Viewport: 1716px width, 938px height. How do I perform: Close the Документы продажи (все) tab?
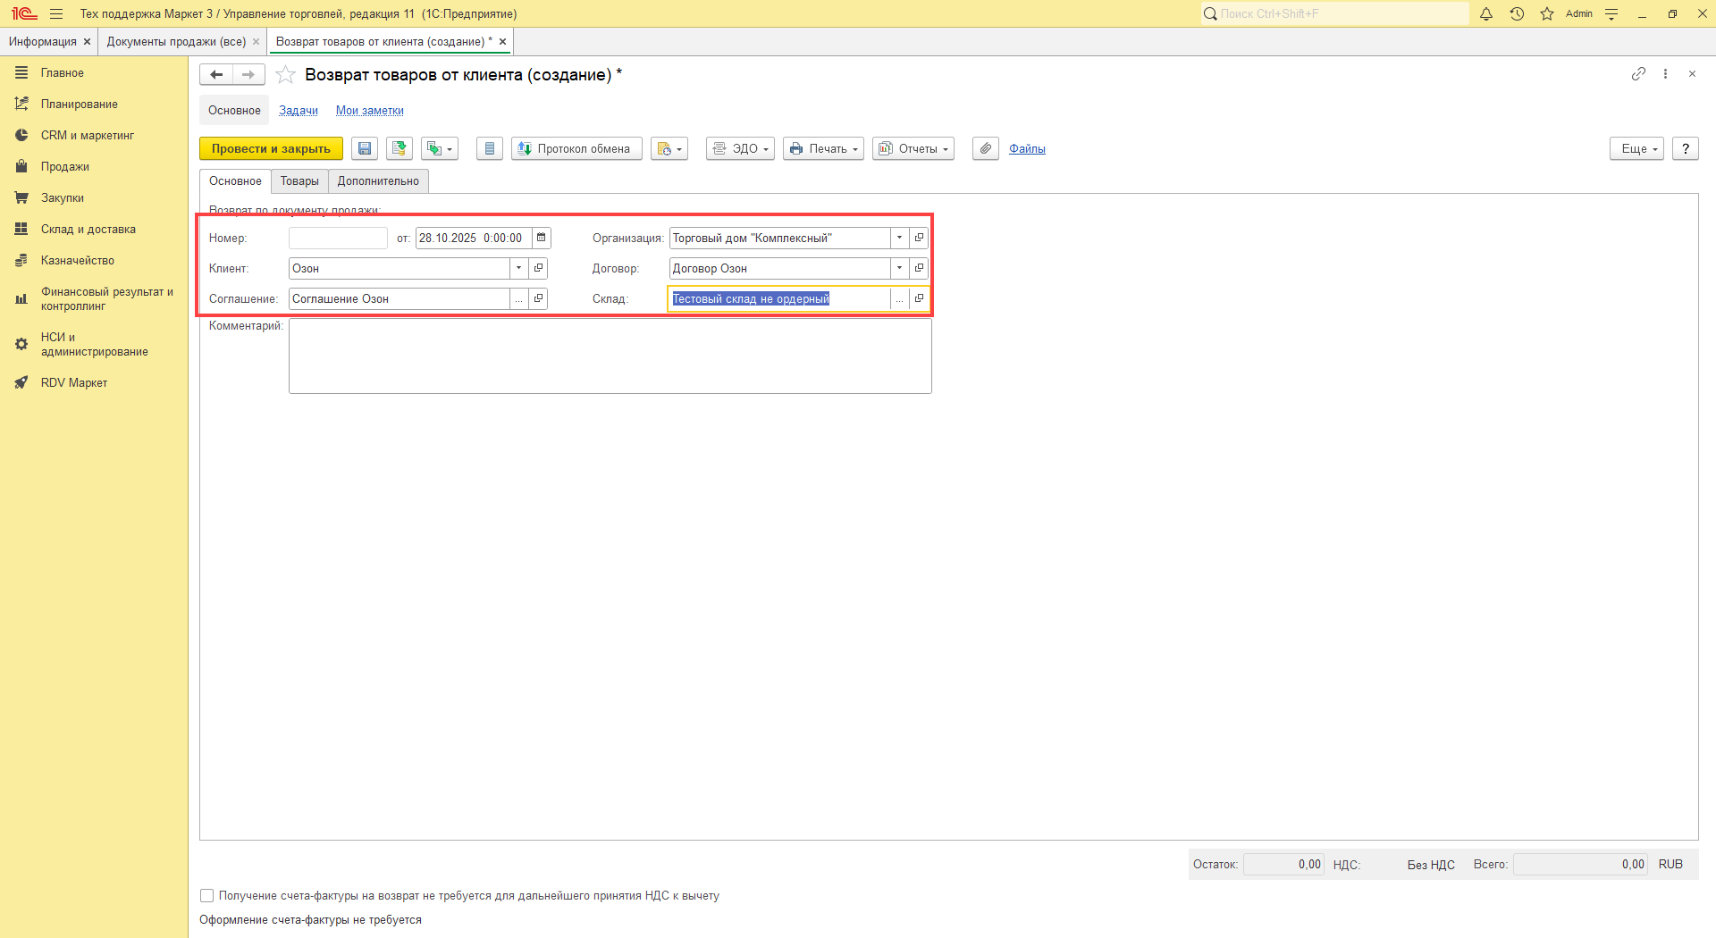(257, 42)
